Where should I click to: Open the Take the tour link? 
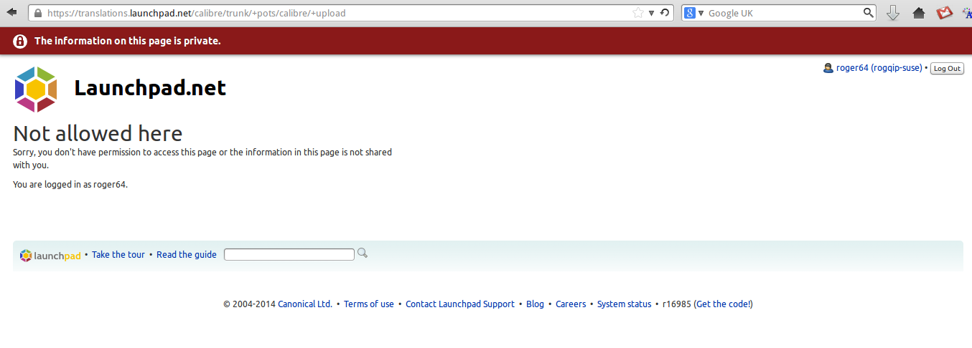(118, 255)
